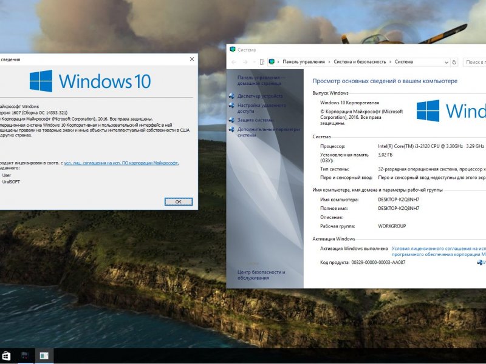Open Защита системы link
Screen dimensions: 486x364
click(x=255, y=120)
